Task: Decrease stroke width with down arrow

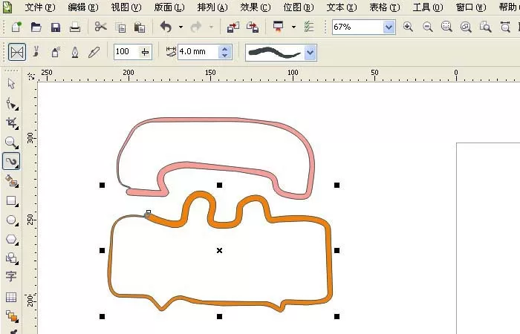Action: click(x=225, y=56)
